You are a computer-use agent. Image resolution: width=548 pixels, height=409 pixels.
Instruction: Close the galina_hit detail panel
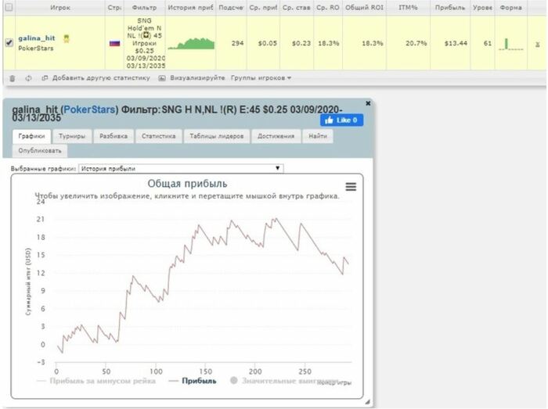pyautogui.click(x=368, y=103)
